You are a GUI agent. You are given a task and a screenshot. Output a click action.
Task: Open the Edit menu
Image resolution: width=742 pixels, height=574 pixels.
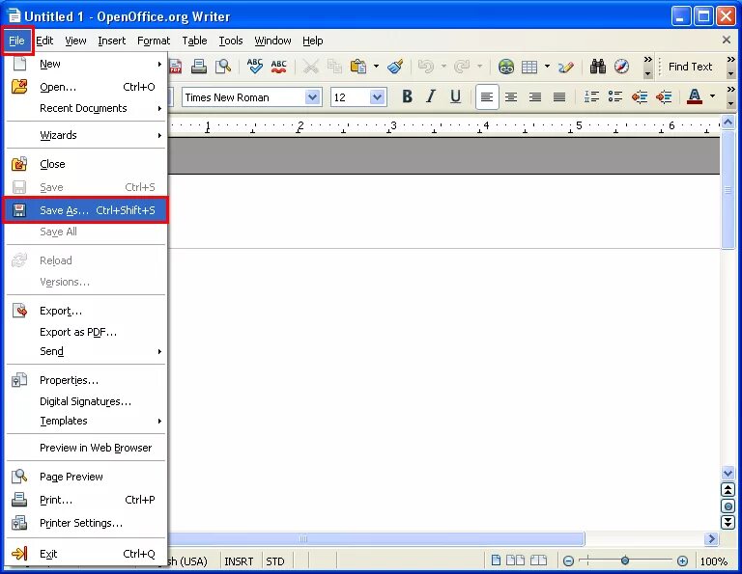coord(44,41)
